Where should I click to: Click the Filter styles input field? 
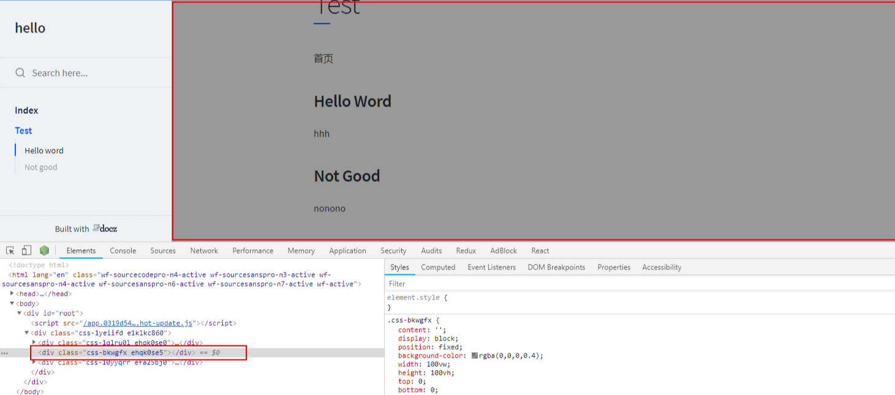pyautogui.click(x=640, y=284)
